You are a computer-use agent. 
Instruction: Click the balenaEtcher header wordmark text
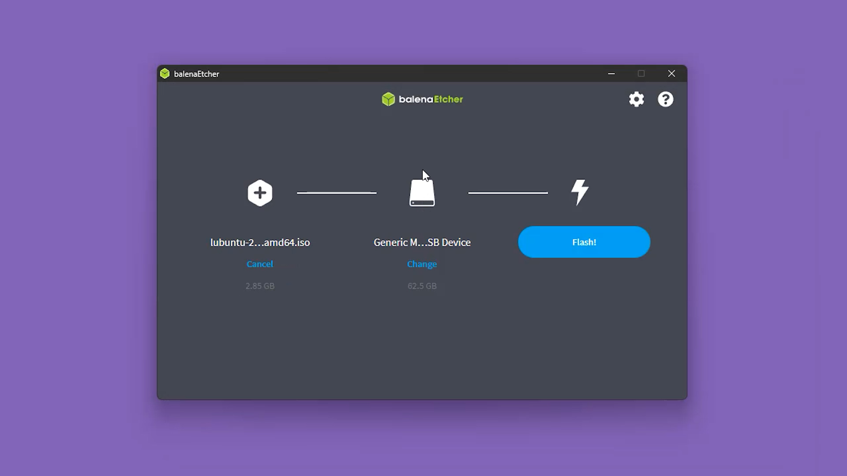[431, 99]
